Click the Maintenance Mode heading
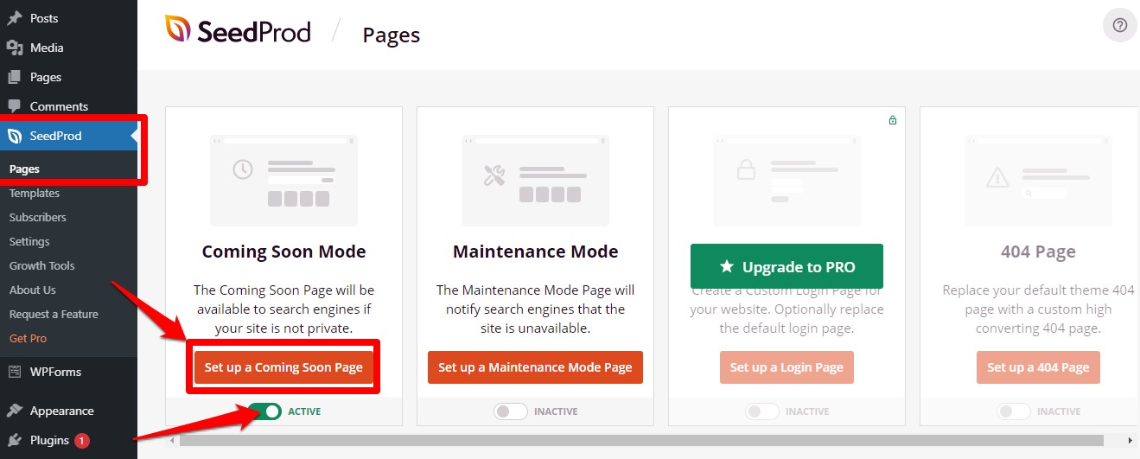The height and width of the screenshot is (459, 1140). click(x=535, y=252)
